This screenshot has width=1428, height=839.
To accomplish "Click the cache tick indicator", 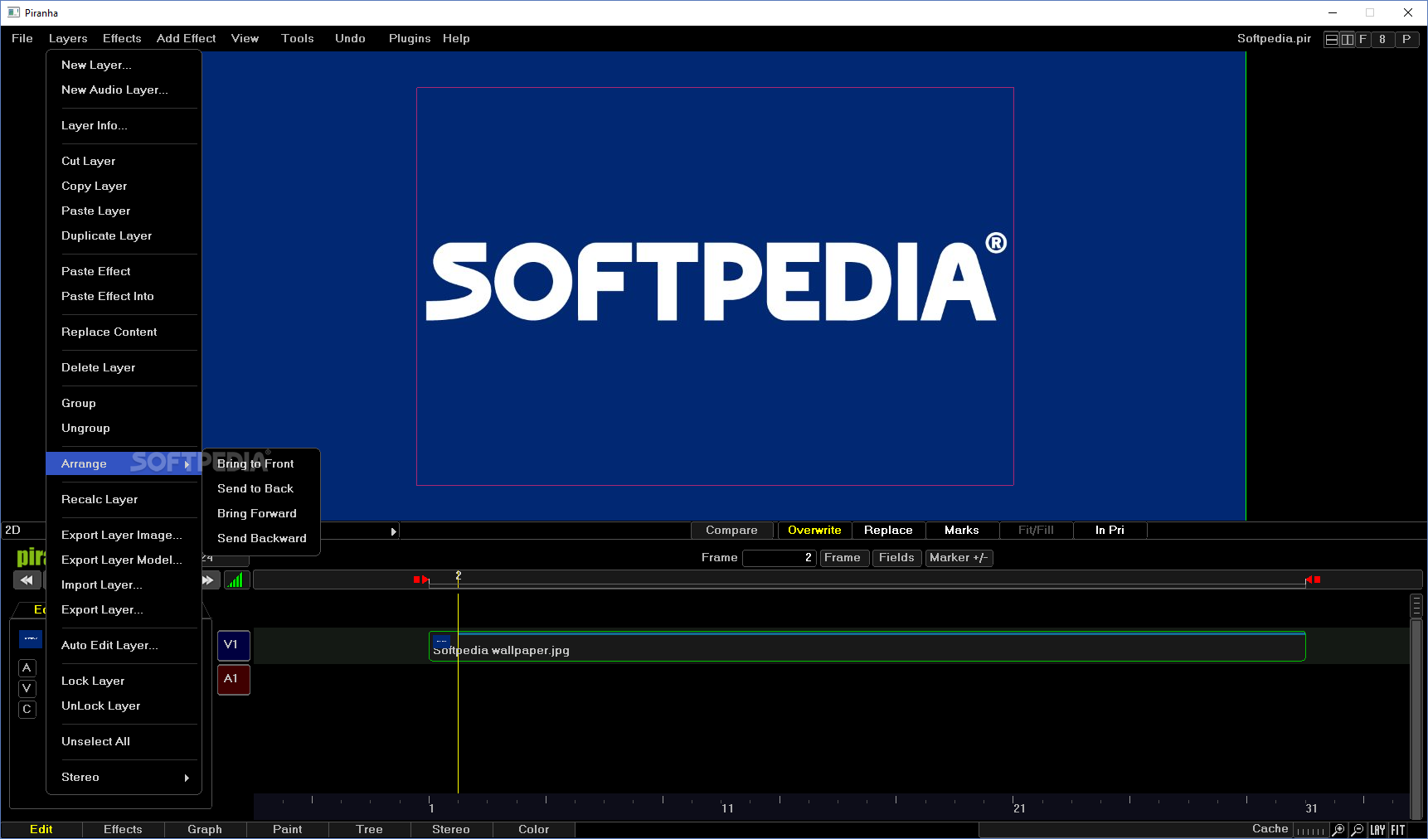I will 1310,831.
